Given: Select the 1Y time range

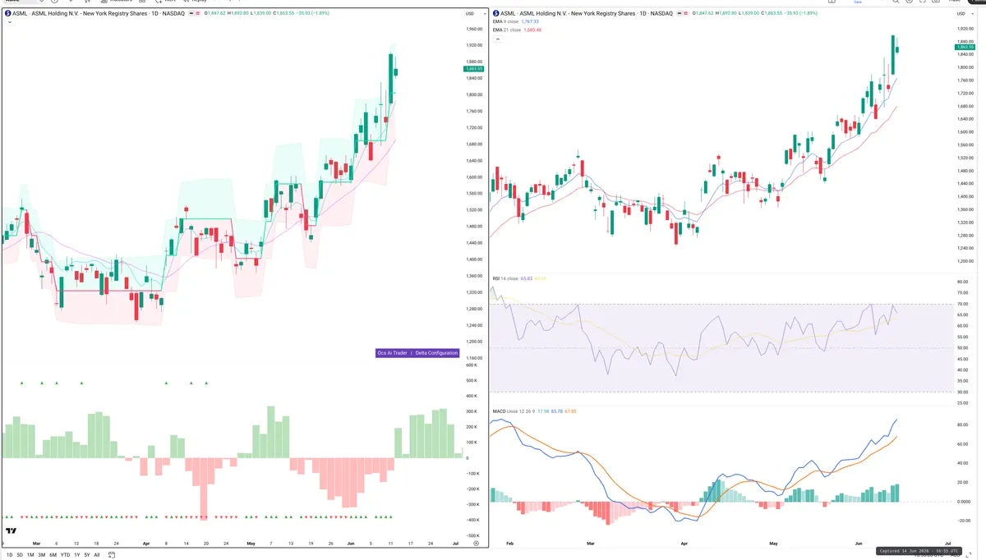Looking at the screenshot, I should 77,554.
